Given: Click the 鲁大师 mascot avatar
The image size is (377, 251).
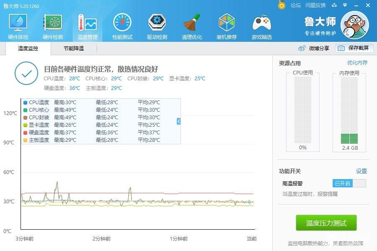Looking at the screenshot, I should coord(355,25).
